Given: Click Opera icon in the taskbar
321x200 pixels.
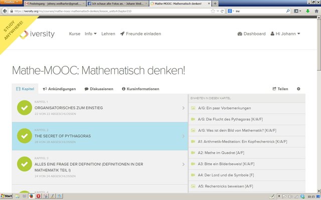Looking at the screenshot, I should point(38,196).
